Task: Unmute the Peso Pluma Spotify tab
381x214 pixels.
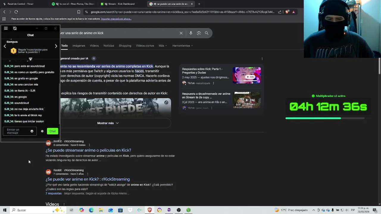Action: pos(57,4)
